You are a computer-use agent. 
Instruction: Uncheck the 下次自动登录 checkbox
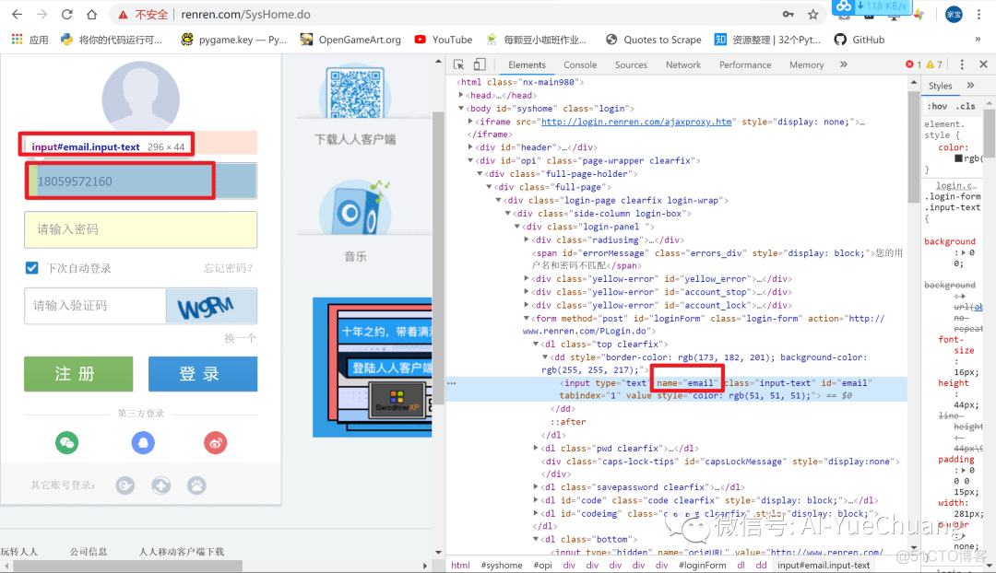[31, 268]
